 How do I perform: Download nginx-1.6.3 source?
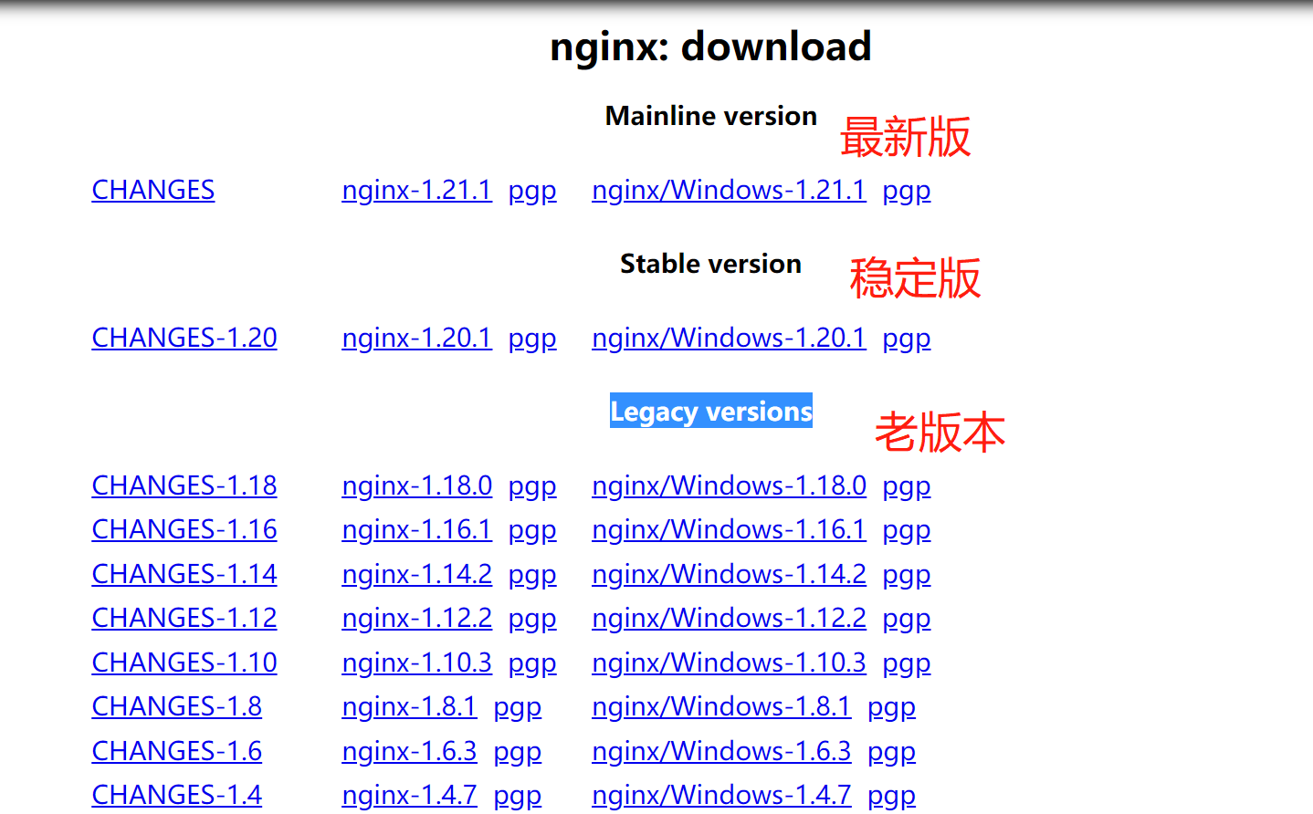pyautogui.click(x=409, y=751)
